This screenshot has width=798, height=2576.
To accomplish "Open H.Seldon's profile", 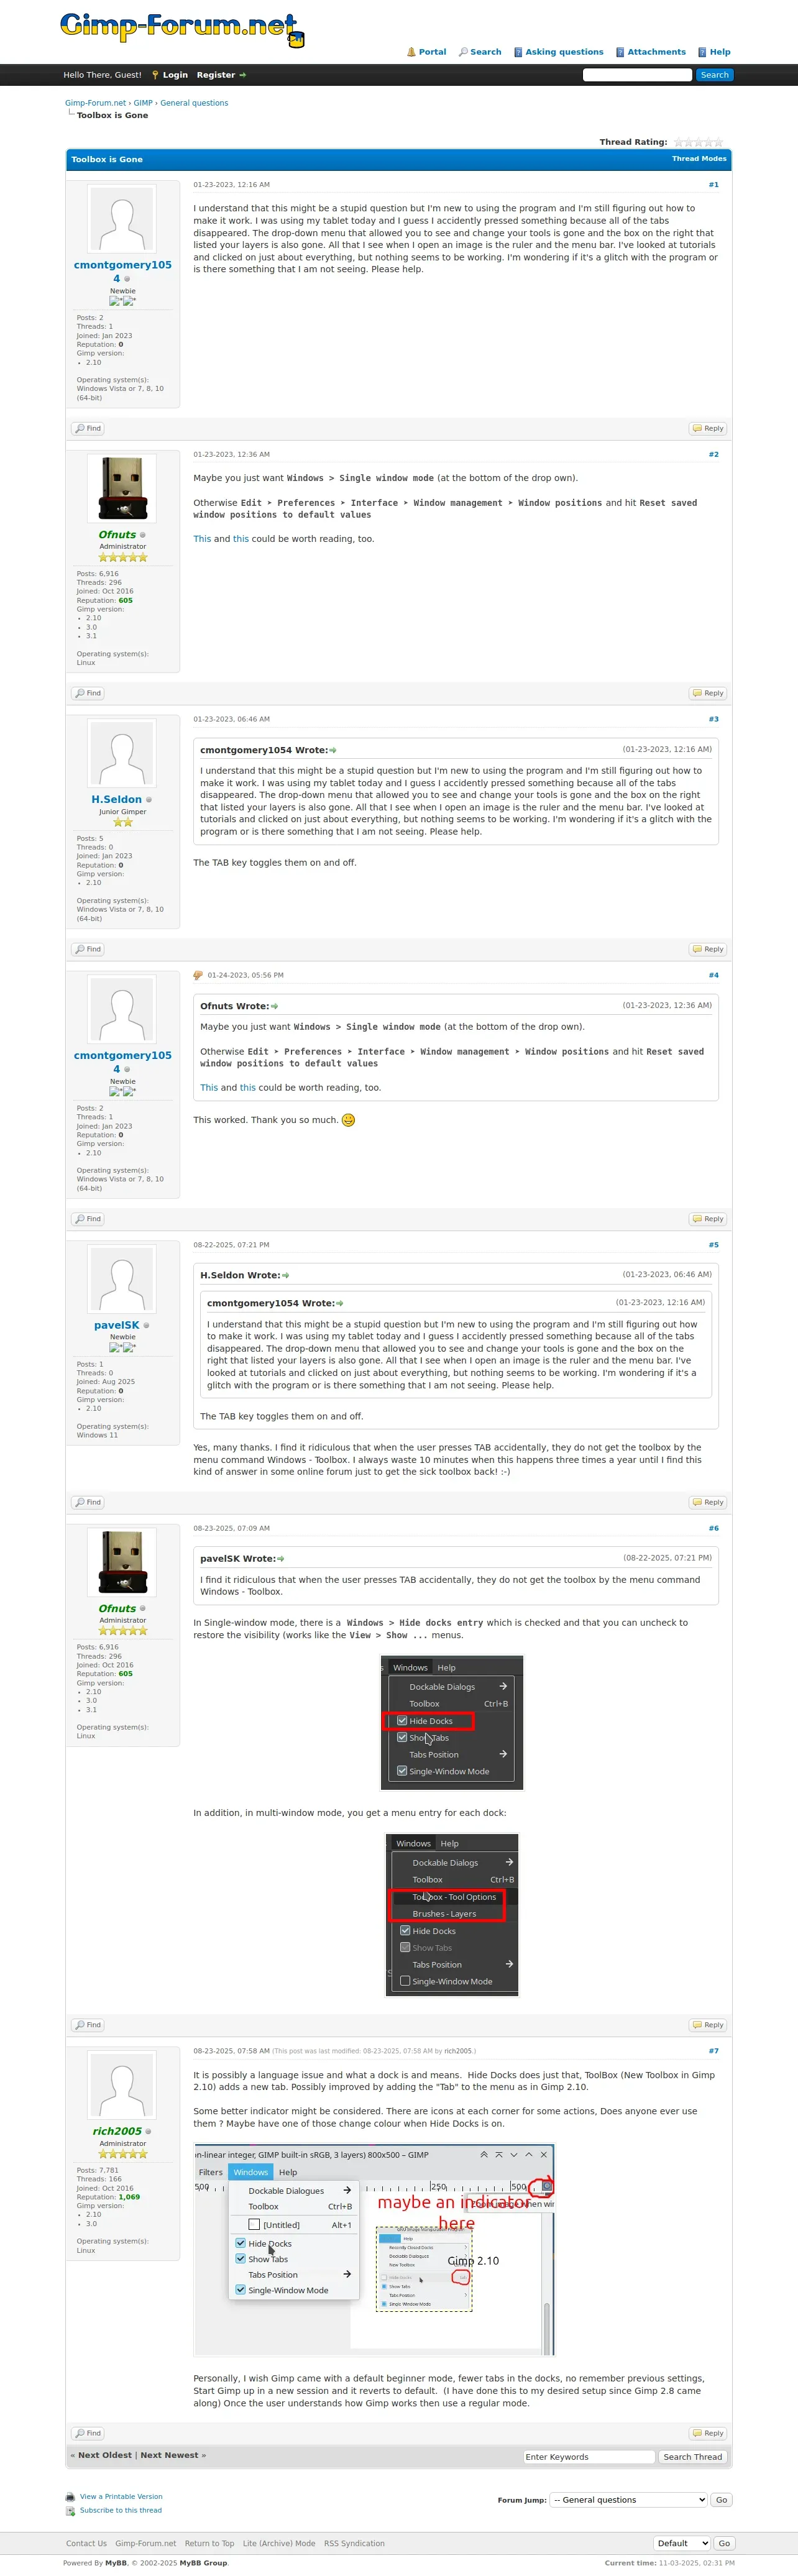I will coord(116,800).
